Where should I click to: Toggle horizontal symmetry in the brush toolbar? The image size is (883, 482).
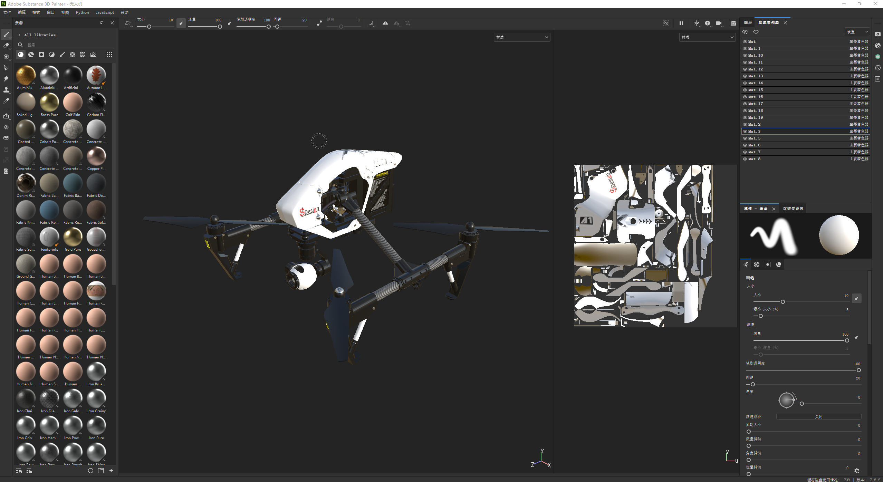tap(386, 23)
